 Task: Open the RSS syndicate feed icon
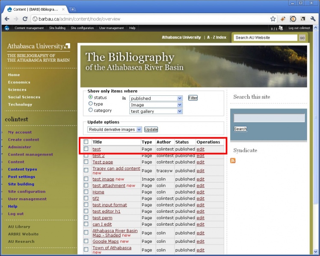(233, 161)
